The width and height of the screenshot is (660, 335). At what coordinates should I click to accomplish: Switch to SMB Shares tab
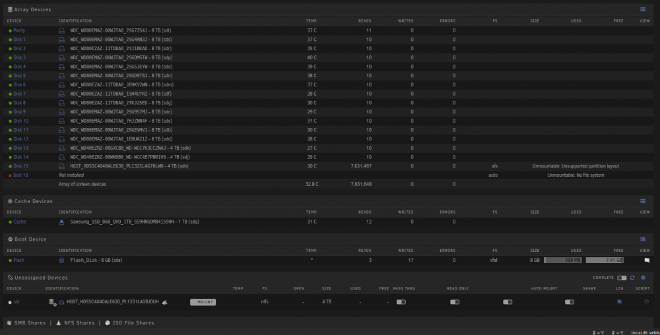coord(30,323)
